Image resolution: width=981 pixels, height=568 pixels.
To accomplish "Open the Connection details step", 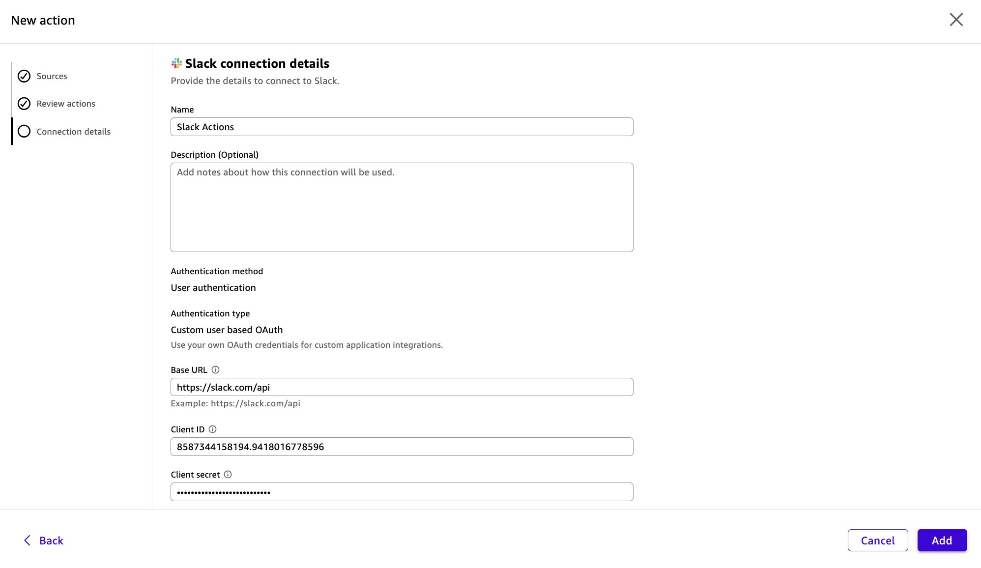I will point(73,131).
